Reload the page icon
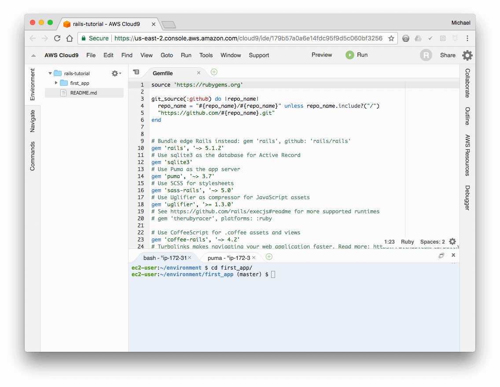This screenshot has width=500, height=387. [57, 38]
